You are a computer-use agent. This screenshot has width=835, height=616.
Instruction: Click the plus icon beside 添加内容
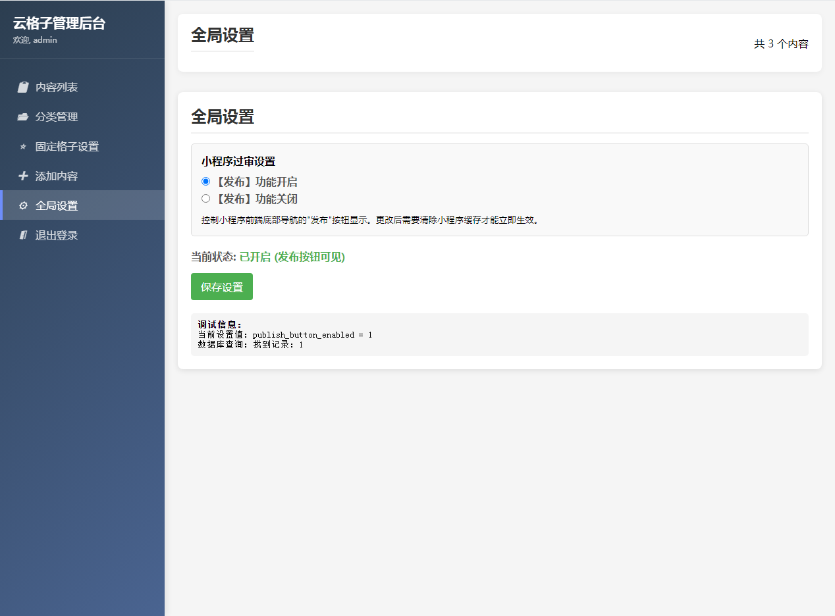click(23, 176)
